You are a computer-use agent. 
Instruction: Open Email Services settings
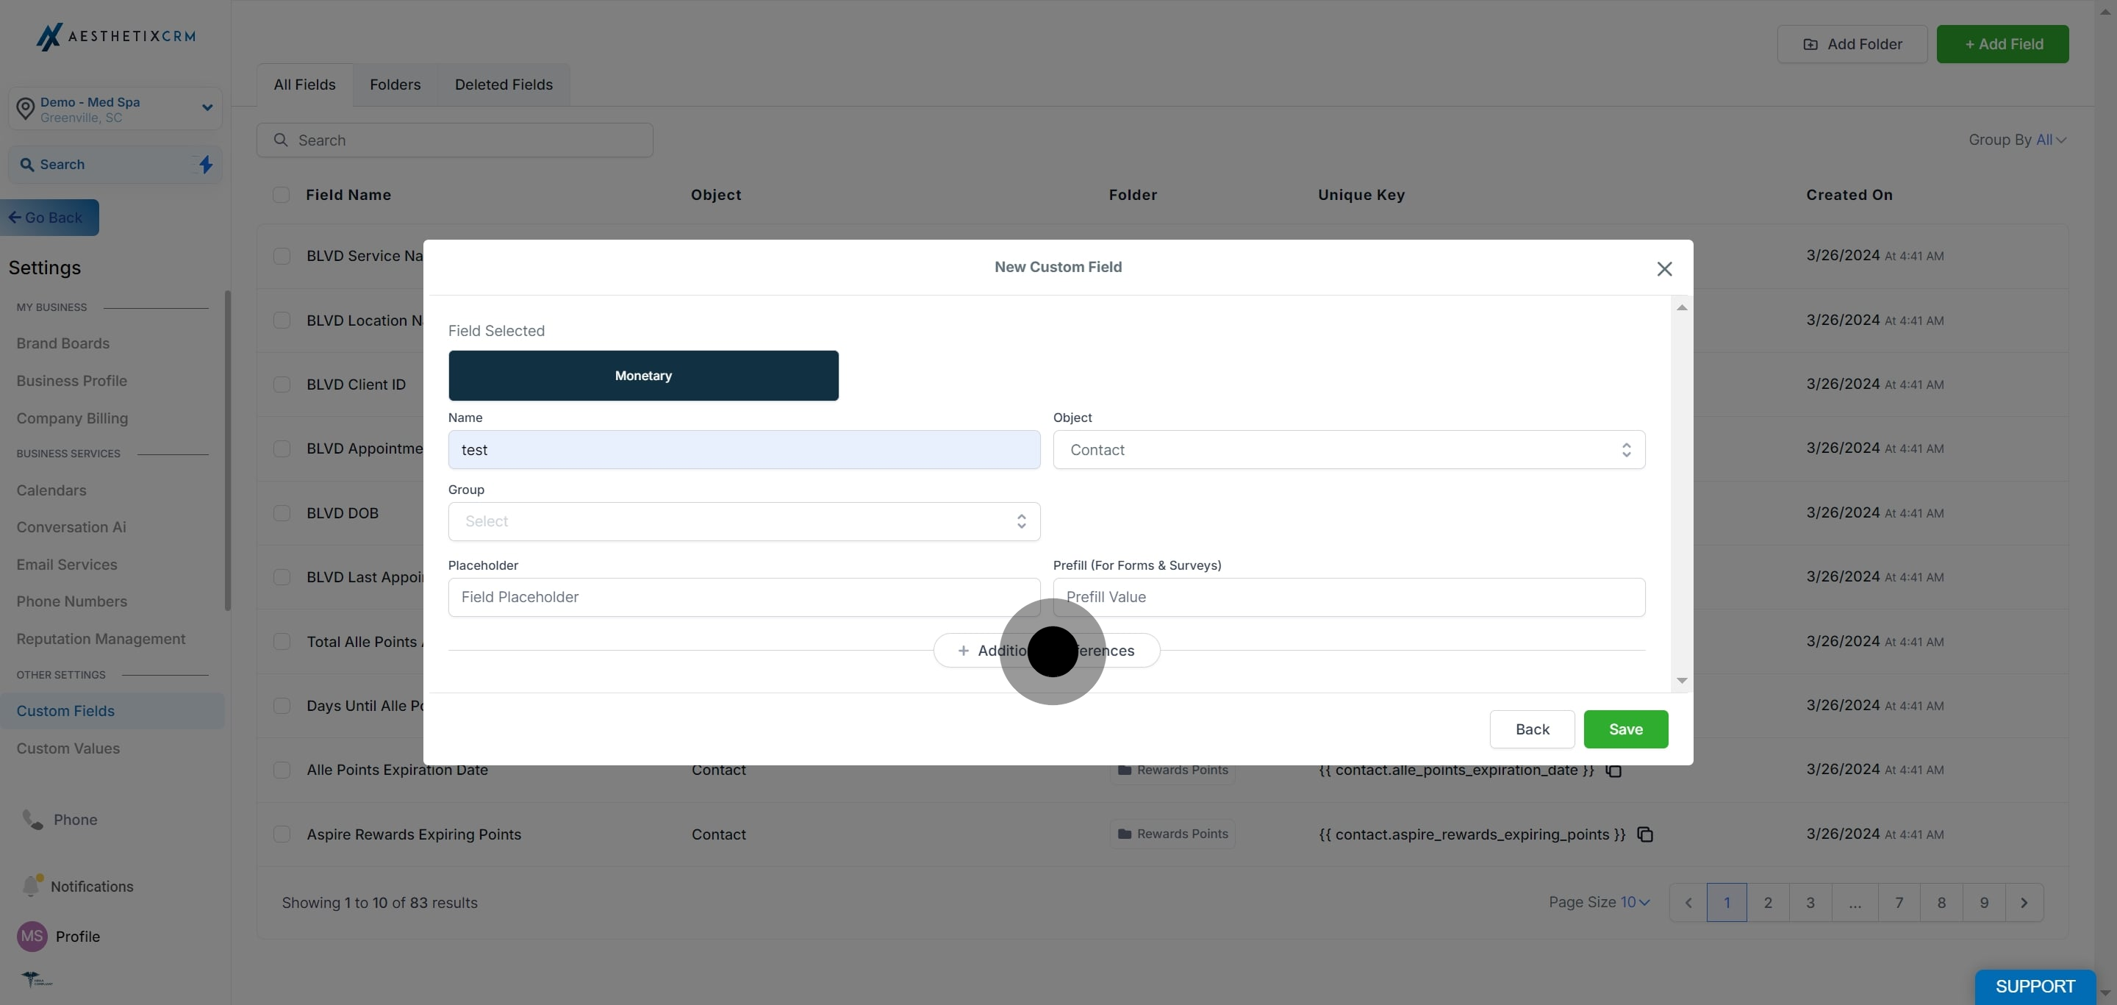pos(67,565)
